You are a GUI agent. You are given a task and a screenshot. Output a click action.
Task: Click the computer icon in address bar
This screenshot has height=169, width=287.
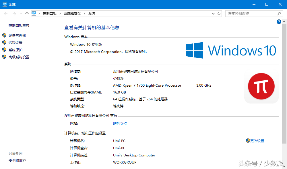click(34, 13)
